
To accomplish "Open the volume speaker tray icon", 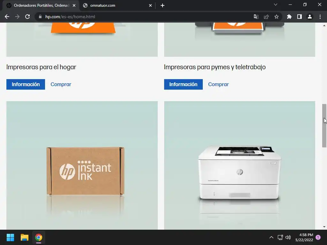I will pyautogui.click(x=288, y=237).
